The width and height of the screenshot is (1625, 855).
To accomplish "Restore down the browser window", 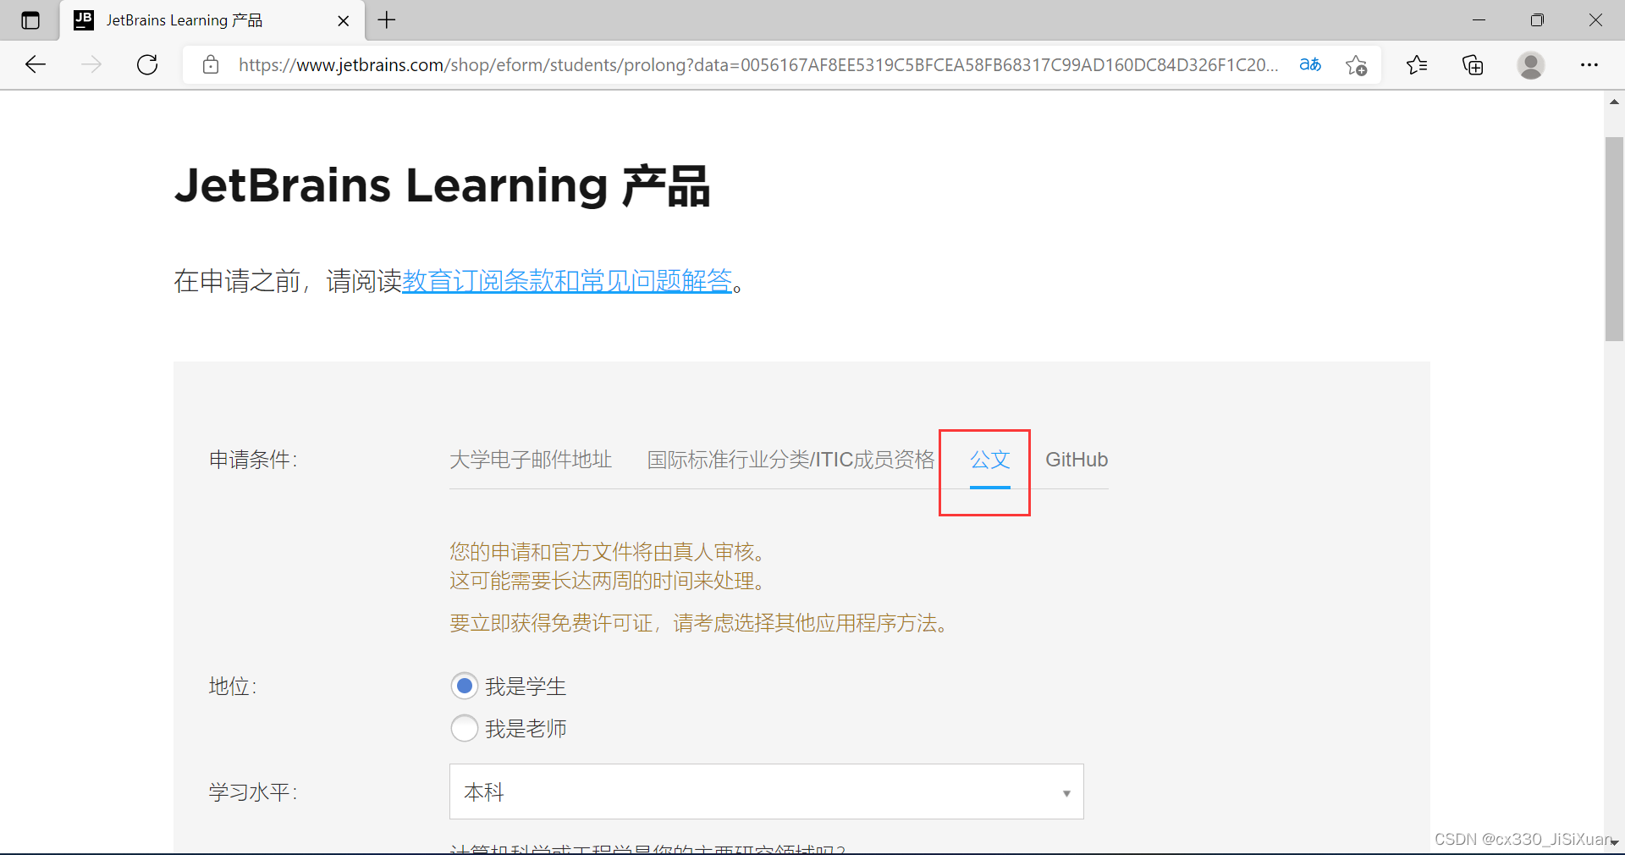I will click(x=1537, y=20).
